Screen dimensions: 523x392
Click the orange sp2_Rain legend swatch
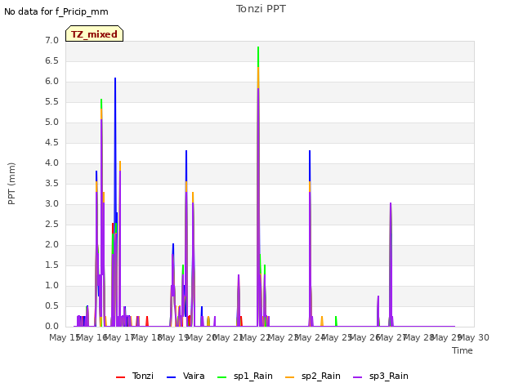point(290,377)
